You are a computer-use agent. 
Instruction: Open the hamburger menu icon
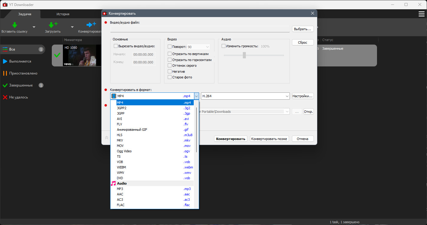422,14
